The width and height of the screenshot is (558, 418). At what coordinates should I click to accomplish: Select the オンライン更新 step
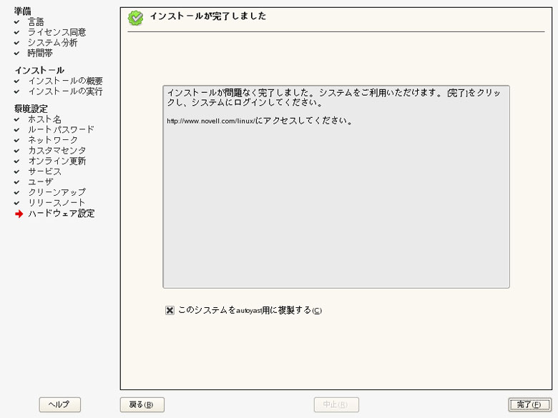click(x=57, y=161)
